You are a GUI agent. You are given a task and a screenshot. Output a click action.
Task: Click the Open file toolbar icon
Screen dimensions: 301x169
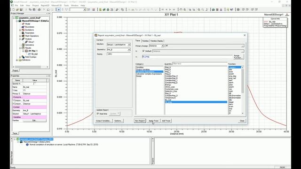click(17, 9)
